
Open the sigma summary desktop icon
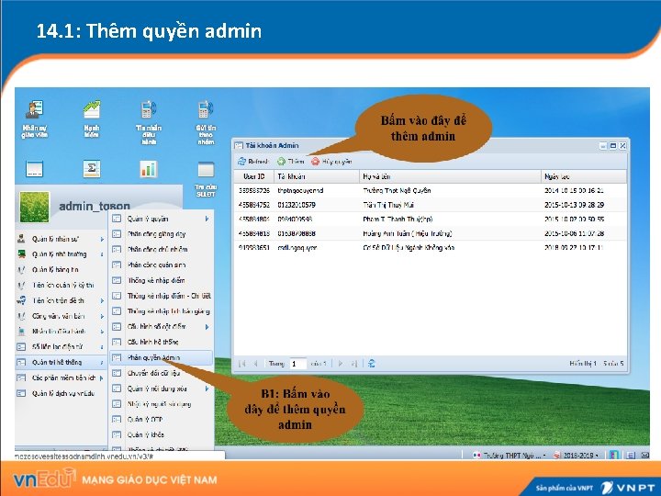[92, 169]
